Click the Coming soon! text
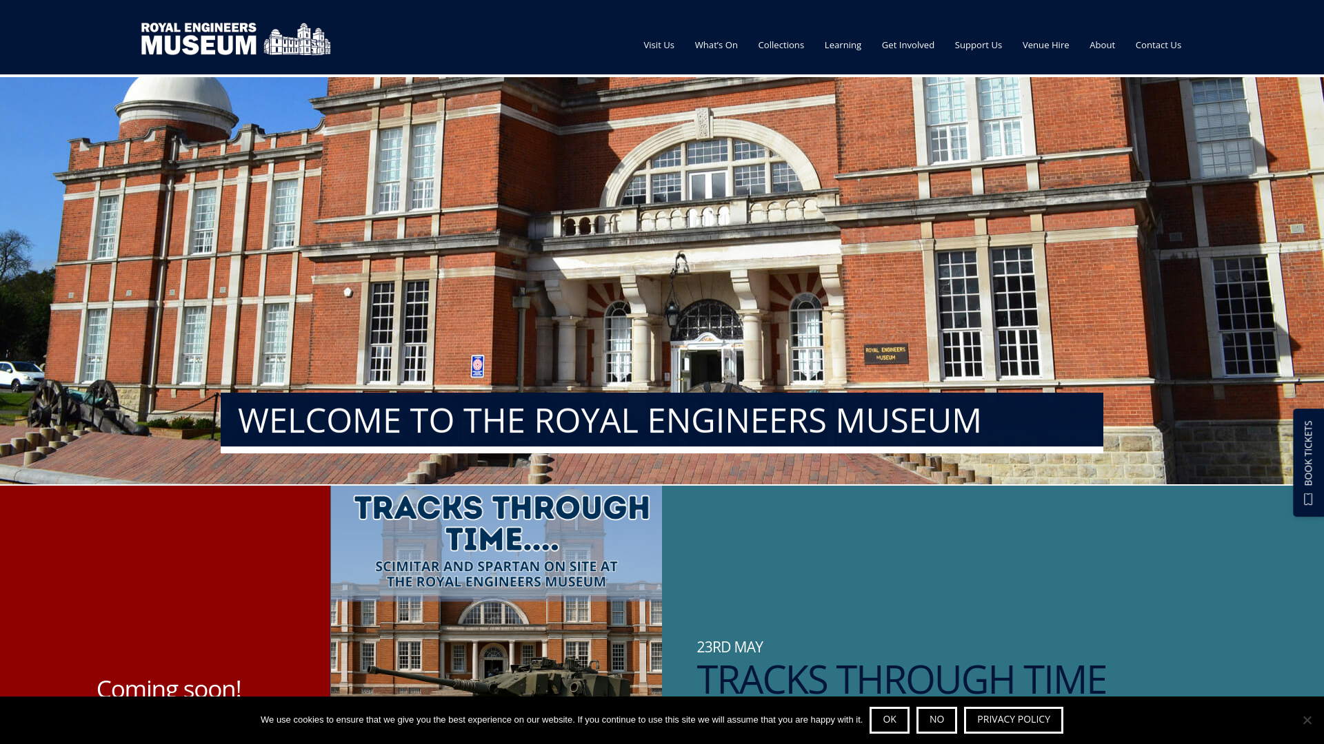Image resolution: width=1324 pixels, height=744 pixels. tap(169, 688)
